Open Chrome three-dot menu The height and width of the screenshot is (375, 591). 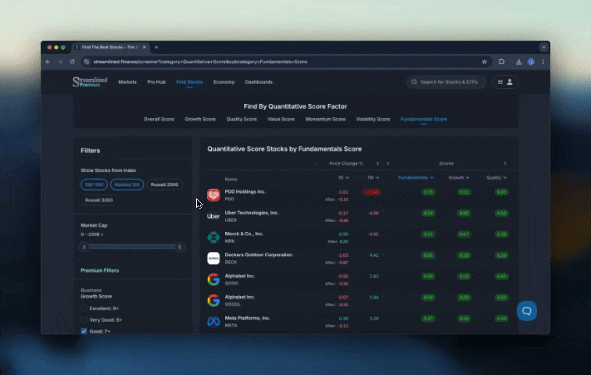[543, 62]
